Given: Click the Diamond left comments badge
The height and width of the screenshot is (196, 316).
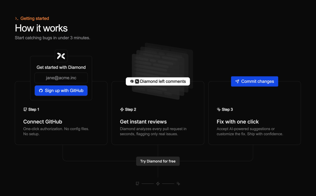Looking at the screenshot, I should point(158,81).
